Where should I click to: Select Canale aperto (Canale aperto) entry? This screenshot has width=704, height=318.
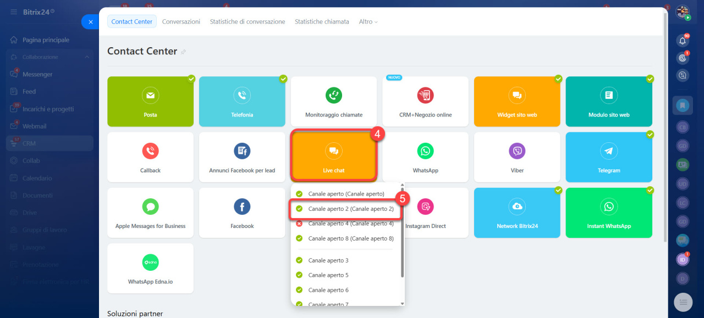[x=345, y=194]
